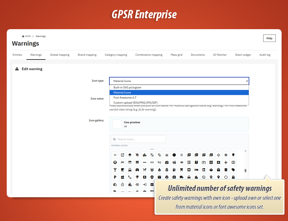Viewport: 288px width, 221px height.
Task: Choose the taxi car icon
Action: click(x=189, y=177)
